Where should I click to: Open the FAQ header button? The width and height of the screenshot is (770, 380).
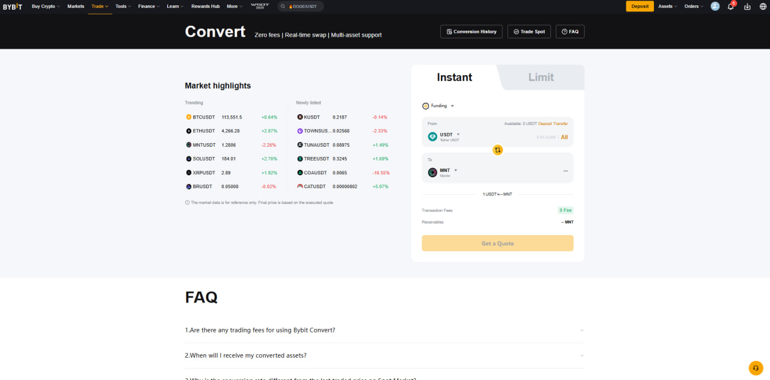(x=570, y=31)
